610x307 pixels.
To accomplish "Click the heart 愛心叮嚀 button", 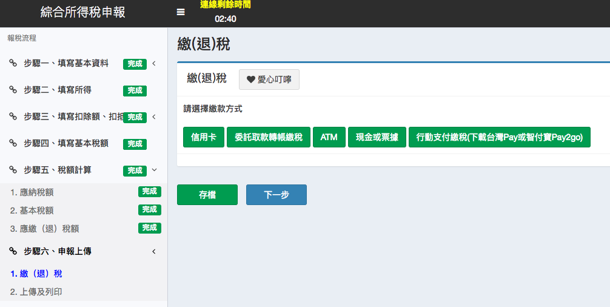I will click(x=269, y=79).
